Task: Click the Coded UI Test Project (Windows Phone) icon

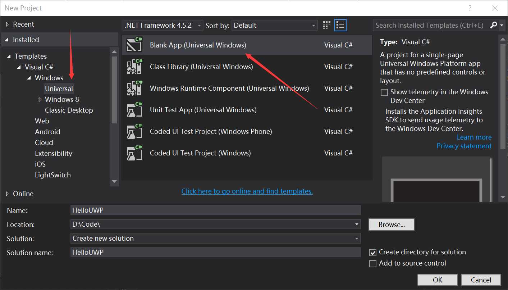Action: click(x=135, y=131)
